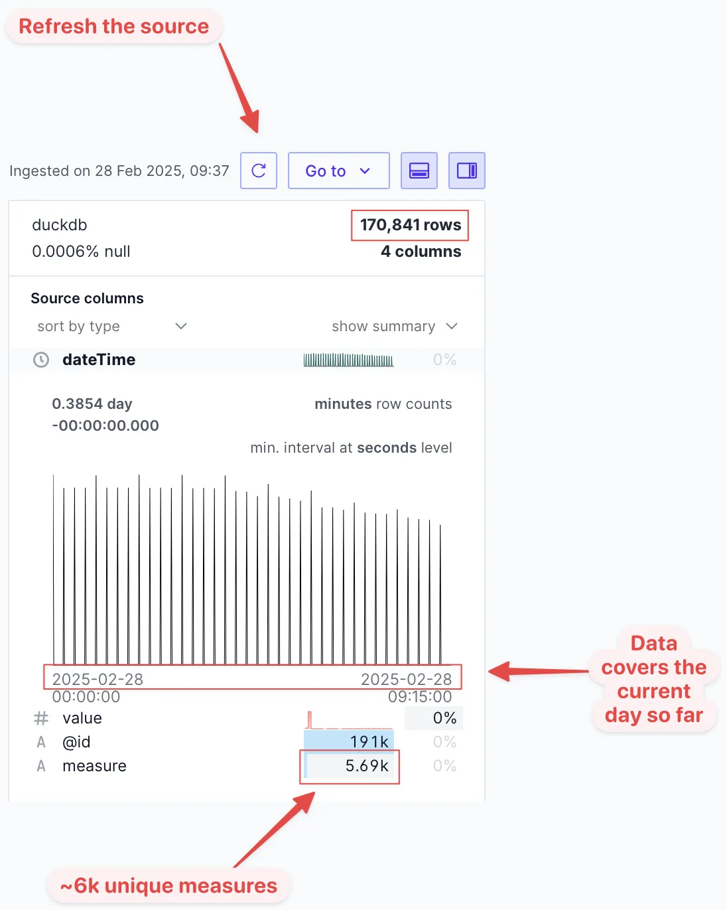This screenshot has width=727, height=910.
Task: Open the Go to dropdown
Action: pyautogui.click(x=338, y=171)
